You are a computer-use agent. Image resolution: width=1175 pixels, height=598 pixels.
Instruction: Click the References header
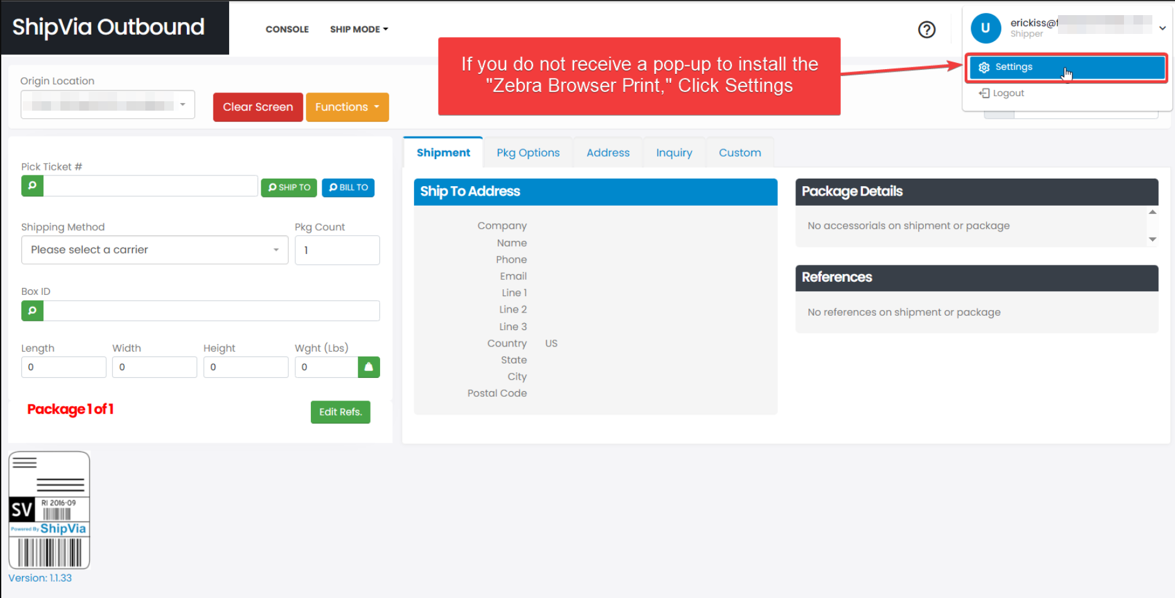pyautogui.click(x=977, y=278)
